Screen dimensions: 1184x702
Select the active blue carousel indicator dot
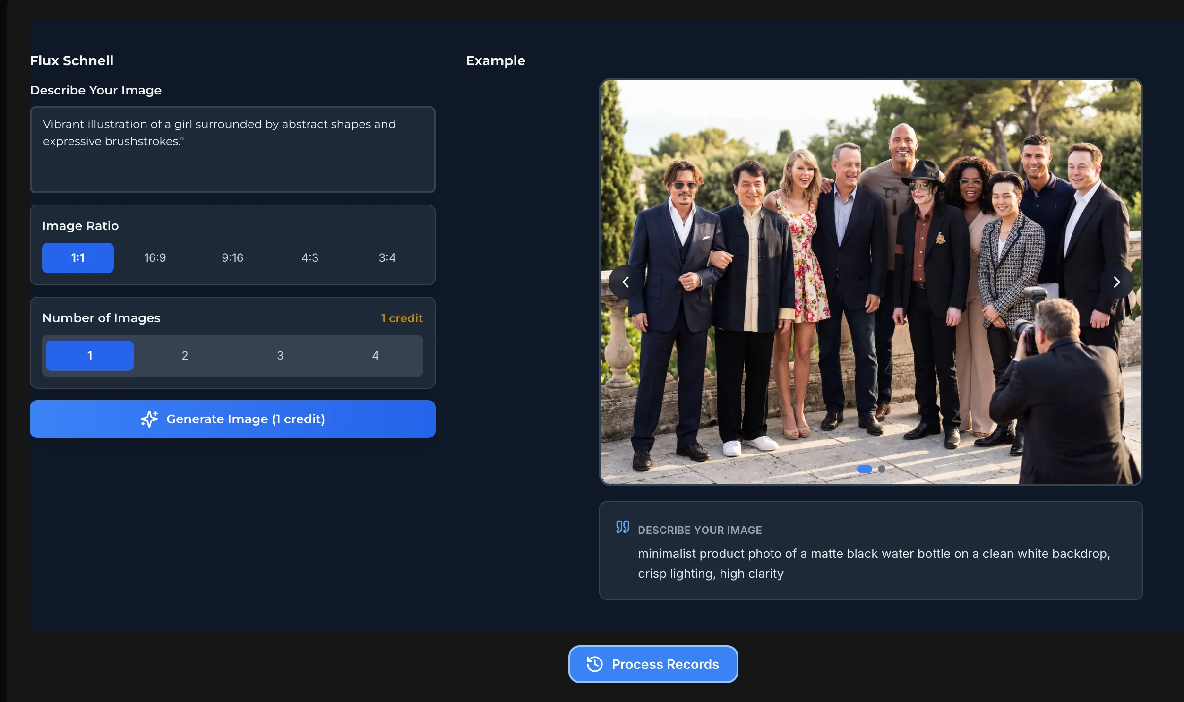[x=865, y=469]
